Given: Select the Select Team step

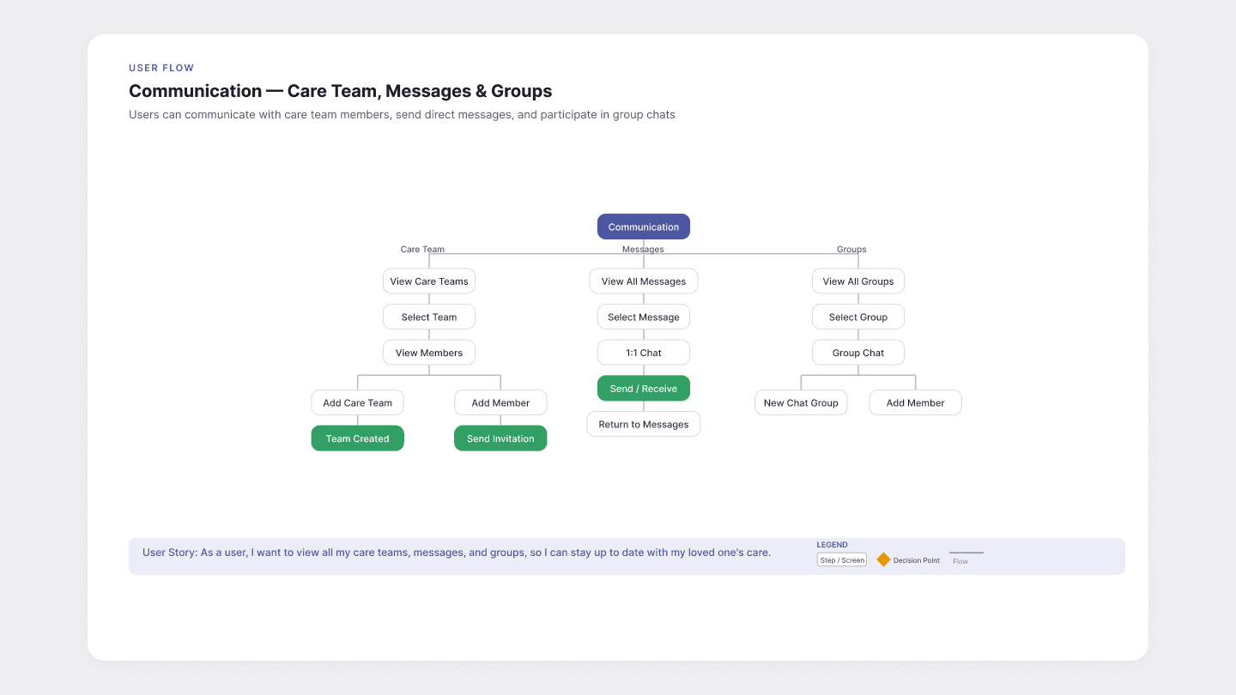Looking at the screenshot, I should (429, 317).
